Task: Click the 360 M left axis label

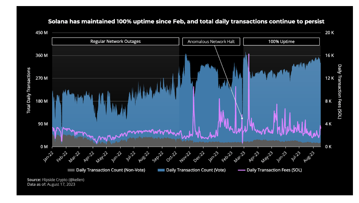Action: 42,55
